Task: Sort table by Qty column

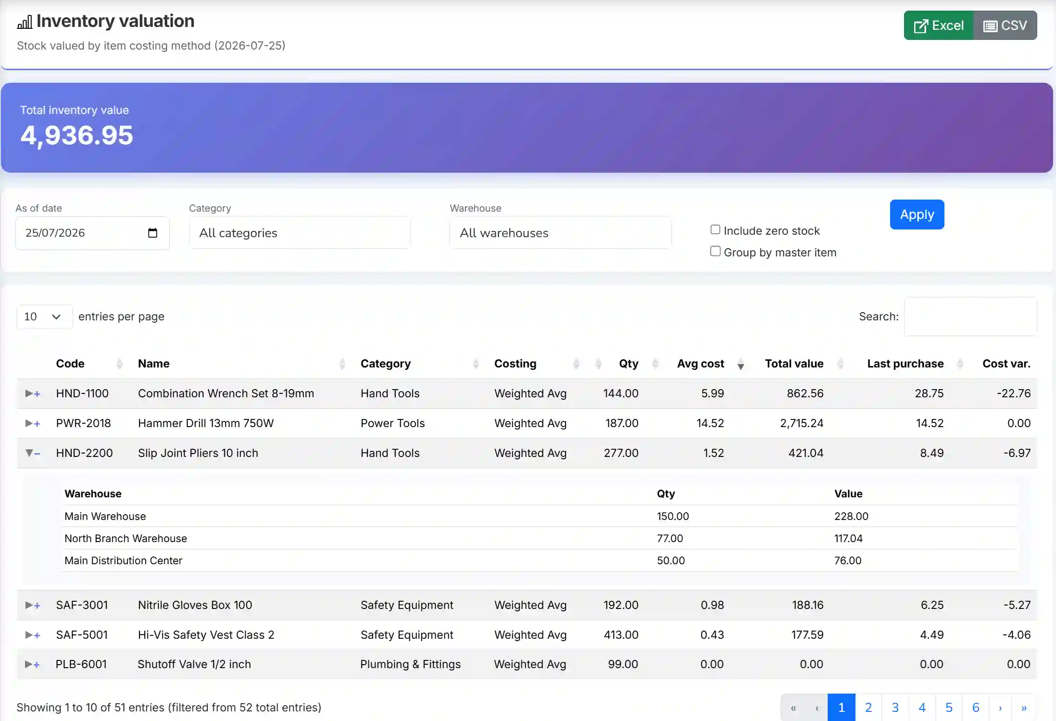Action: [628, 364]
